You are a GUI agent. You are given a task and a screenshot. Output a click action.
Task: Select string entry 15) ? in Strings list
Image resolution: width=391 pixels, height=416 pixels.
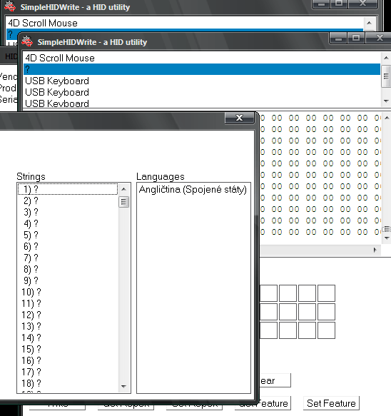pyautogui.click(x=68, y=349)
